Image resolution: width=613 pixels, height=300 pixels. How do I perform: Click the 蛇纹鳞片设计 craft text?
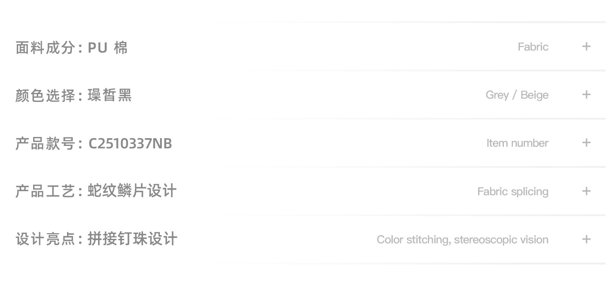tap(132, 191)
